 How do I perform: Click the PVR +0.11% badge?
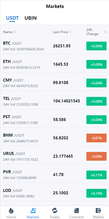pyautogui.click(x=96, y=175)
